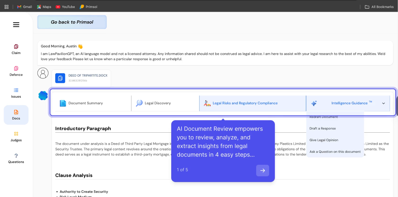This screenshot has height=197, width=398.
Task: Open the Intelligence Guidance tab
Action: pos(348,103)
